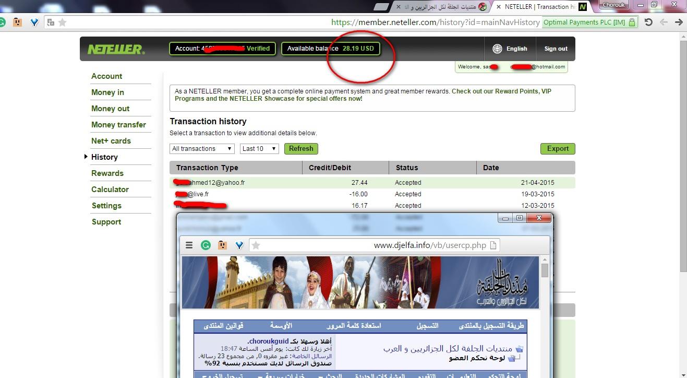Close the NETELLER Transaction history tab
Screen dimensions: 687x378
499,7
